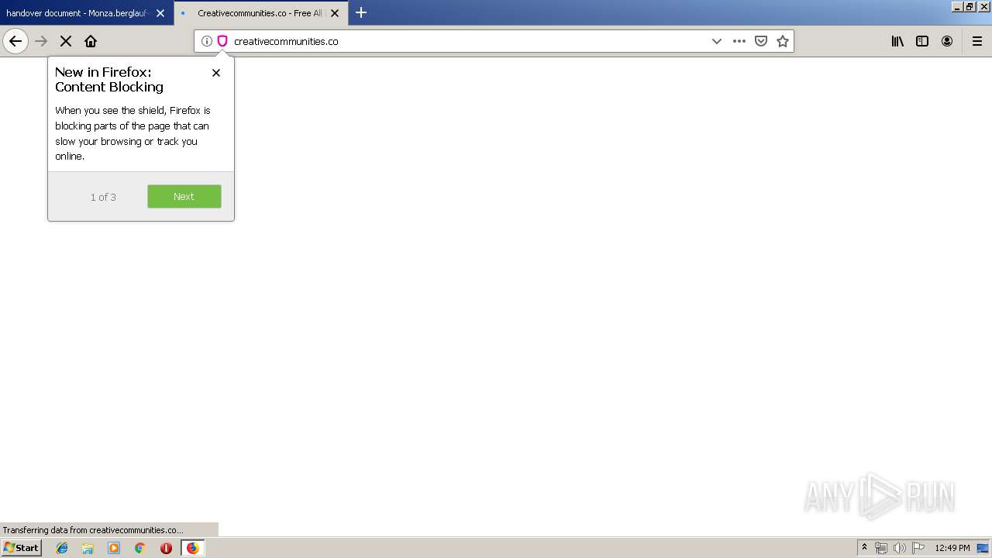Click the forward navigation arrow
The height and width of the screenshot is (558, 992).
[42, 41]
